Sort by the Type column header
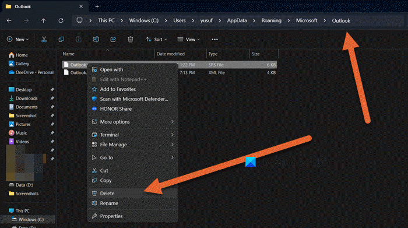 pyautogui.click(x=213, y=54)
